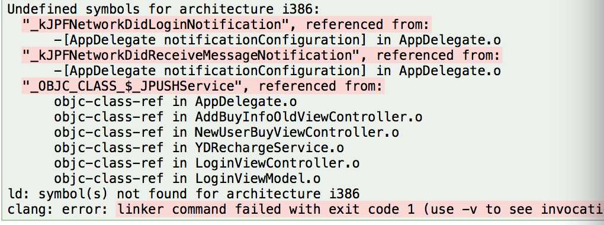Select the _kJPFNetworkDidReceiveMessageNotification error line
The height and width of the screenshot is (225, 604).
pyautogui.click(x=261, y=56)
